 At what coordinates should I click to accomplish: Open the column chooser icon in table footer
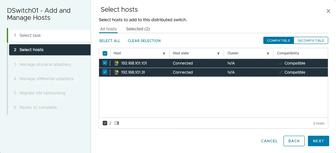pyautogui.click(x=117, y=123)
